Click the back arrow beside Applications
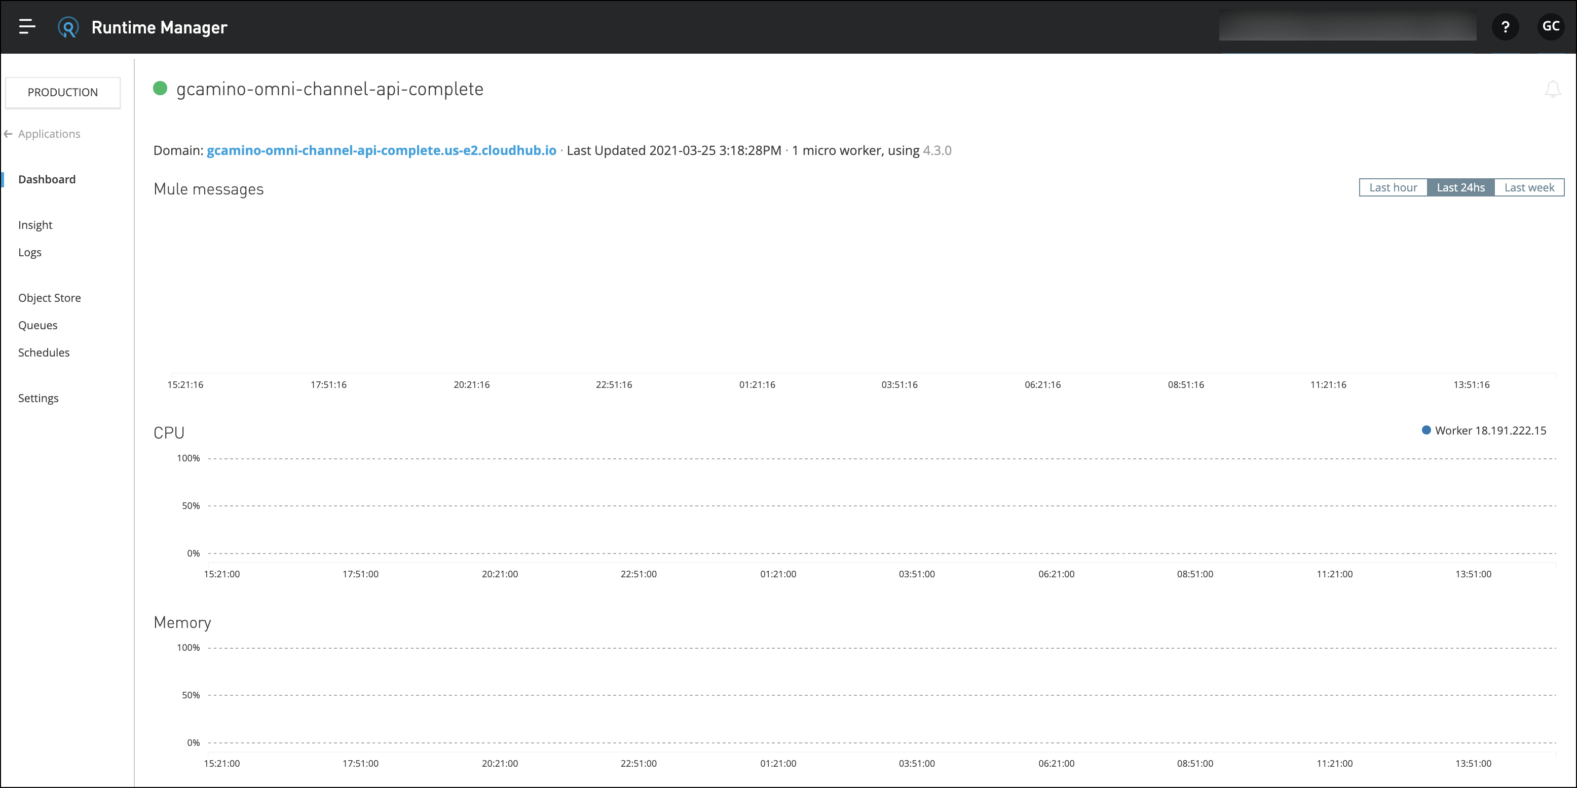 tap(8, 134)
